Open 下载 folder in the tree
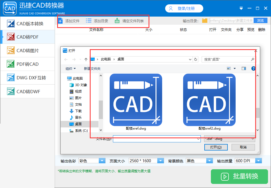The image size is (271, 188). 76,111
